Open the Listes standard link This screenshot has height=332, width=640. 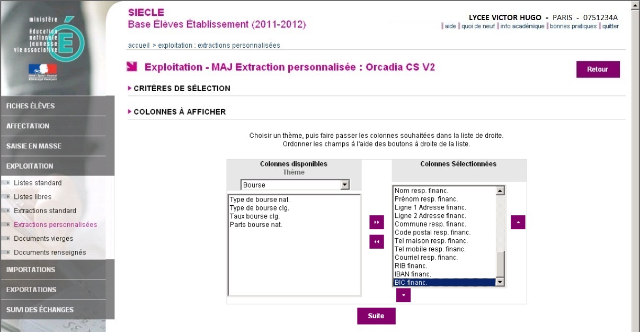tap(38, 183)
